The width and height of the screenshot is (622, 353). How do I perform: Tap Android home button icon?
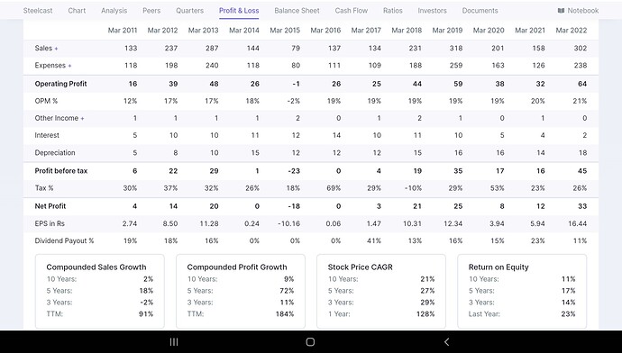311,342
